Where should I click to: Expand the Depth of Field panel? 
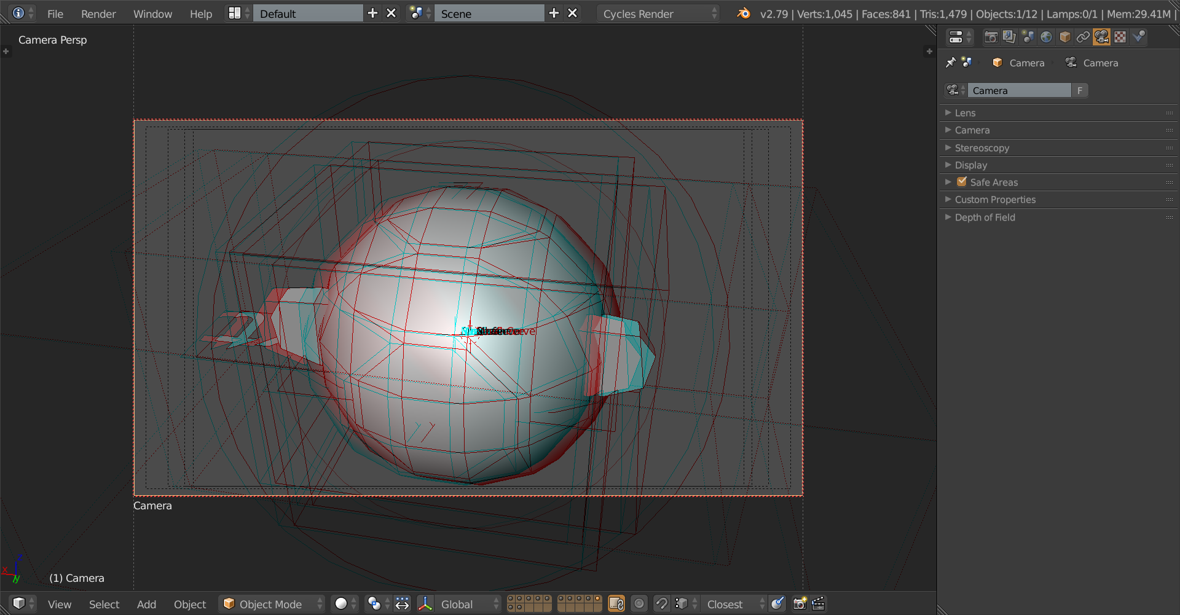pyautogui.click(x=985, y=217)
